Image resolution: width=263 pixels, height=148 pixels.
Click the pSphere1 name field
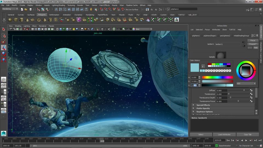pos(184,9)
